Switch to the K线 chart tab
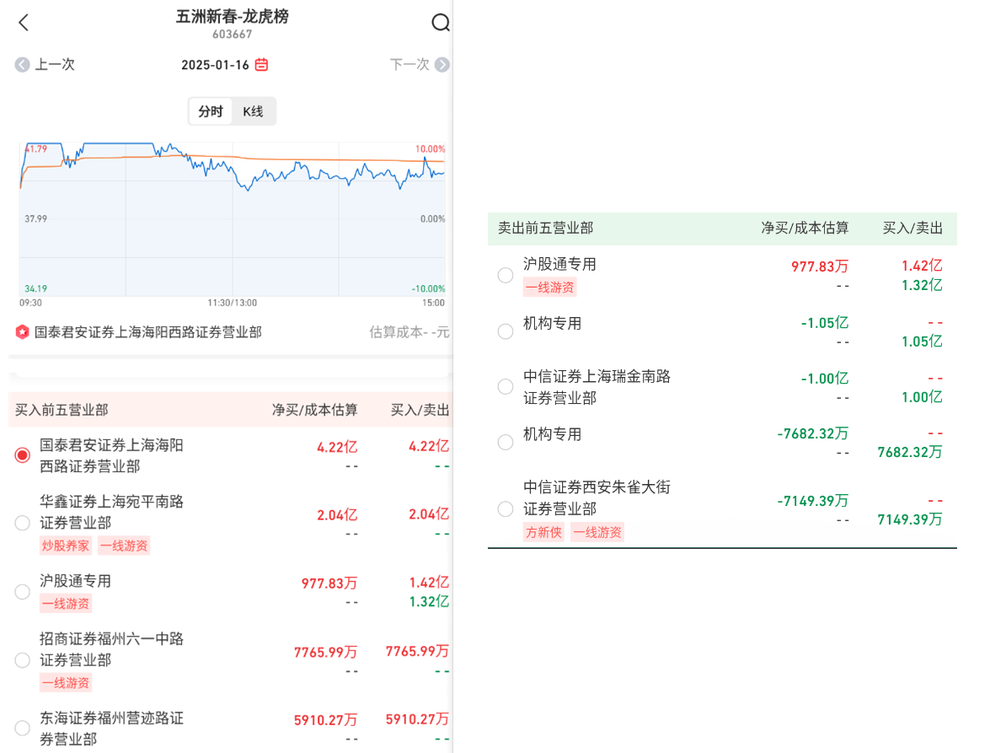 click(x=253, y=111)
